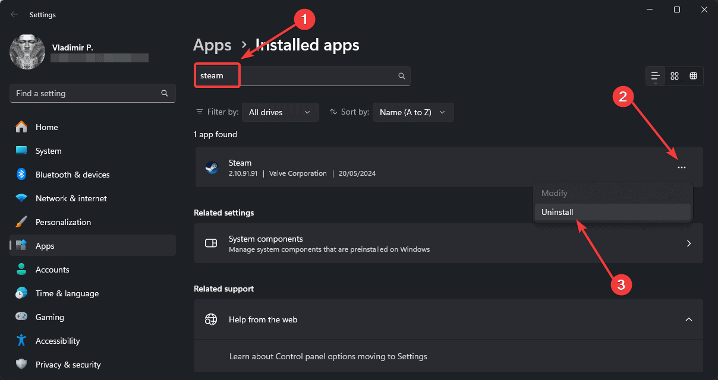Open System components settings
718x380 pixels.
[449, 243]
